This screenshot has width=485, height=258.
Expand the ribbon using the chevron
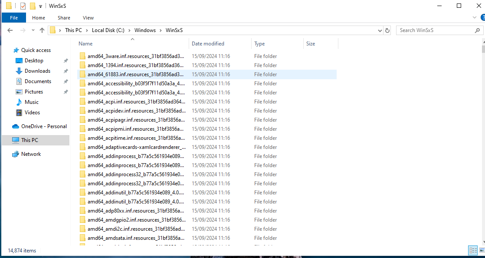[x=474, y=18]
